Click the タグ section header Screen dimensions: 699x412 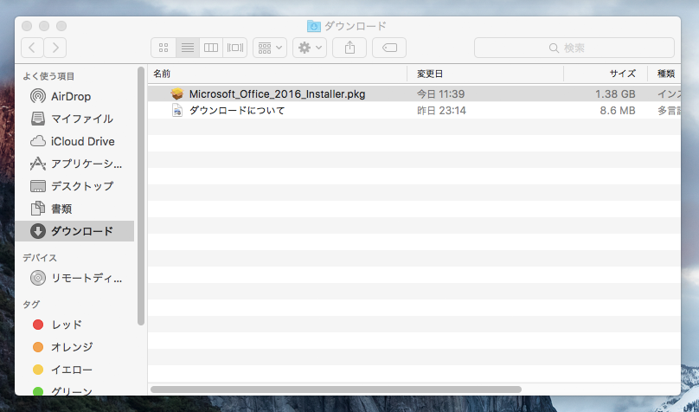[31, 305]
